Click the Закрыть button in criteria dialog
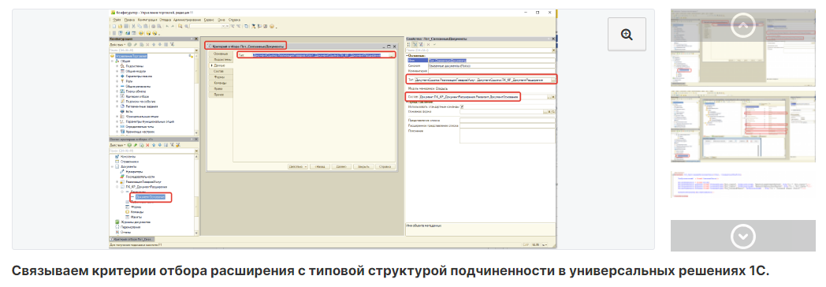The height and width of the screenshot is (287, 826). click(x=363, y=166)
